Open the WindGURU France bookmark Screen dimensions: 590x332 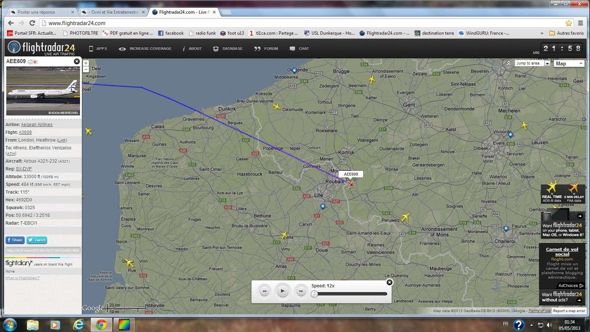[484, 33]
